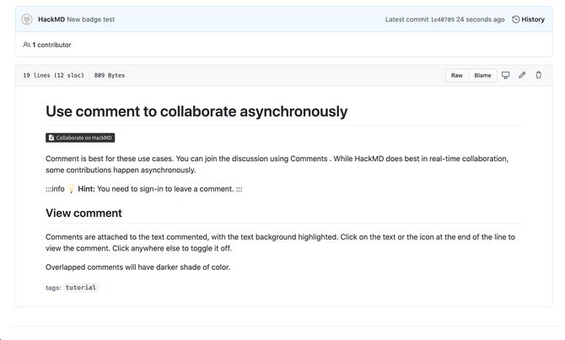Open the Blame view
The image size is (565, 340).
point(482,75)
